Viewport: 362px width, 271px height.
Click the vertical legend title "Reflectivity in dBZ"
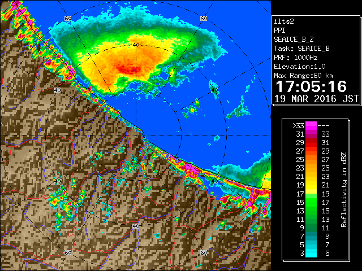click(x=344, y=190)
